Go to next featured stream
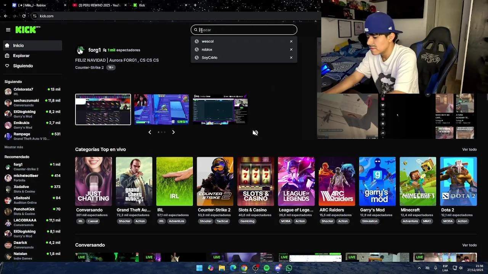Screen dimensions: 488x274 173,132
